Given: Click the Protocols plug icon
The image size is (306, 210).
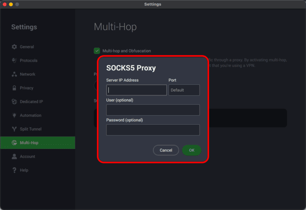Looking at the screenshot, I should pyautogui.click(x=14, y=61).
